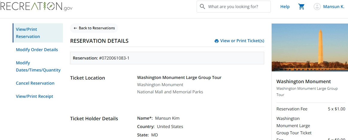This screenshot has width=348, height=140.
Task: Click the search magnifier icon
Action: (203, 7)
